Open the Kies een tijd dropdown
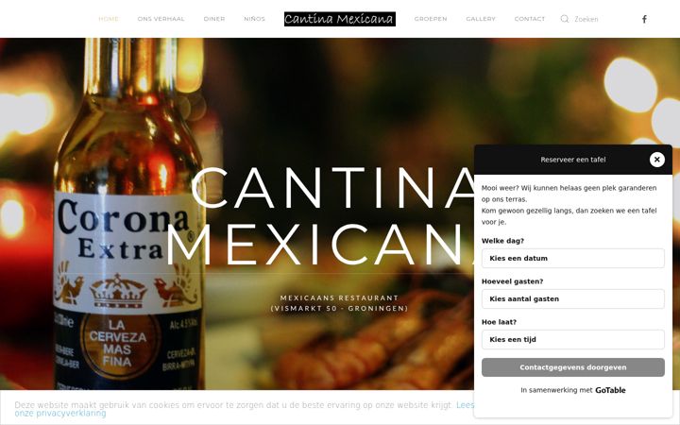 click(x=573, y=340)
